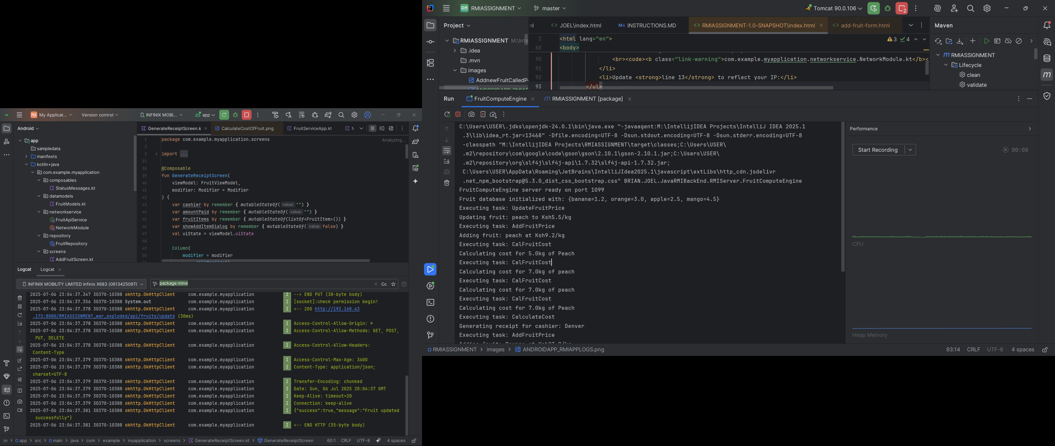Image resolution: width=1055 pixels, height=446 pixels.
Task: Open JOEL\index.html editor tab
Action: point(576,25)
